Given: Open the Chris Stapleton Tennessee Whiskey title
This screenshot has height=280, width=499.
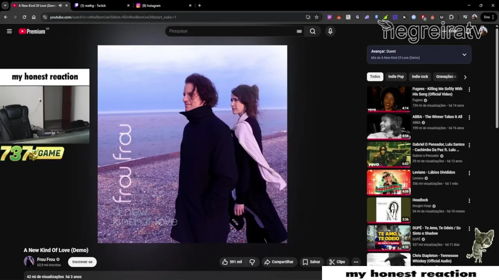Looking at the screenshot, I should pyautogui.click(x=435, y=258).
